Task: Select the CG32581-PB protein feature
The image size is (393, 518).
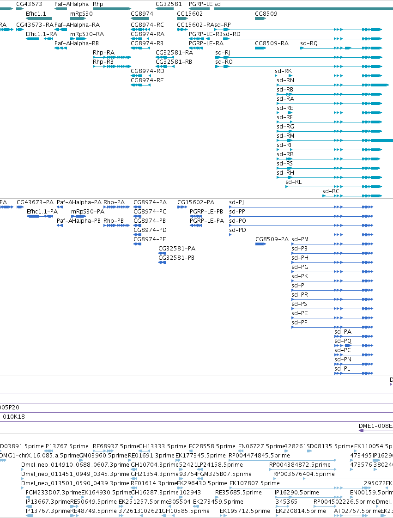Action: (x=162, y=262)
